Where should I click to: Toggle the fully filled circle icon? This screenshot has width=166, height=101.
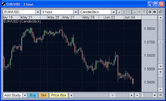click(155, 12)
